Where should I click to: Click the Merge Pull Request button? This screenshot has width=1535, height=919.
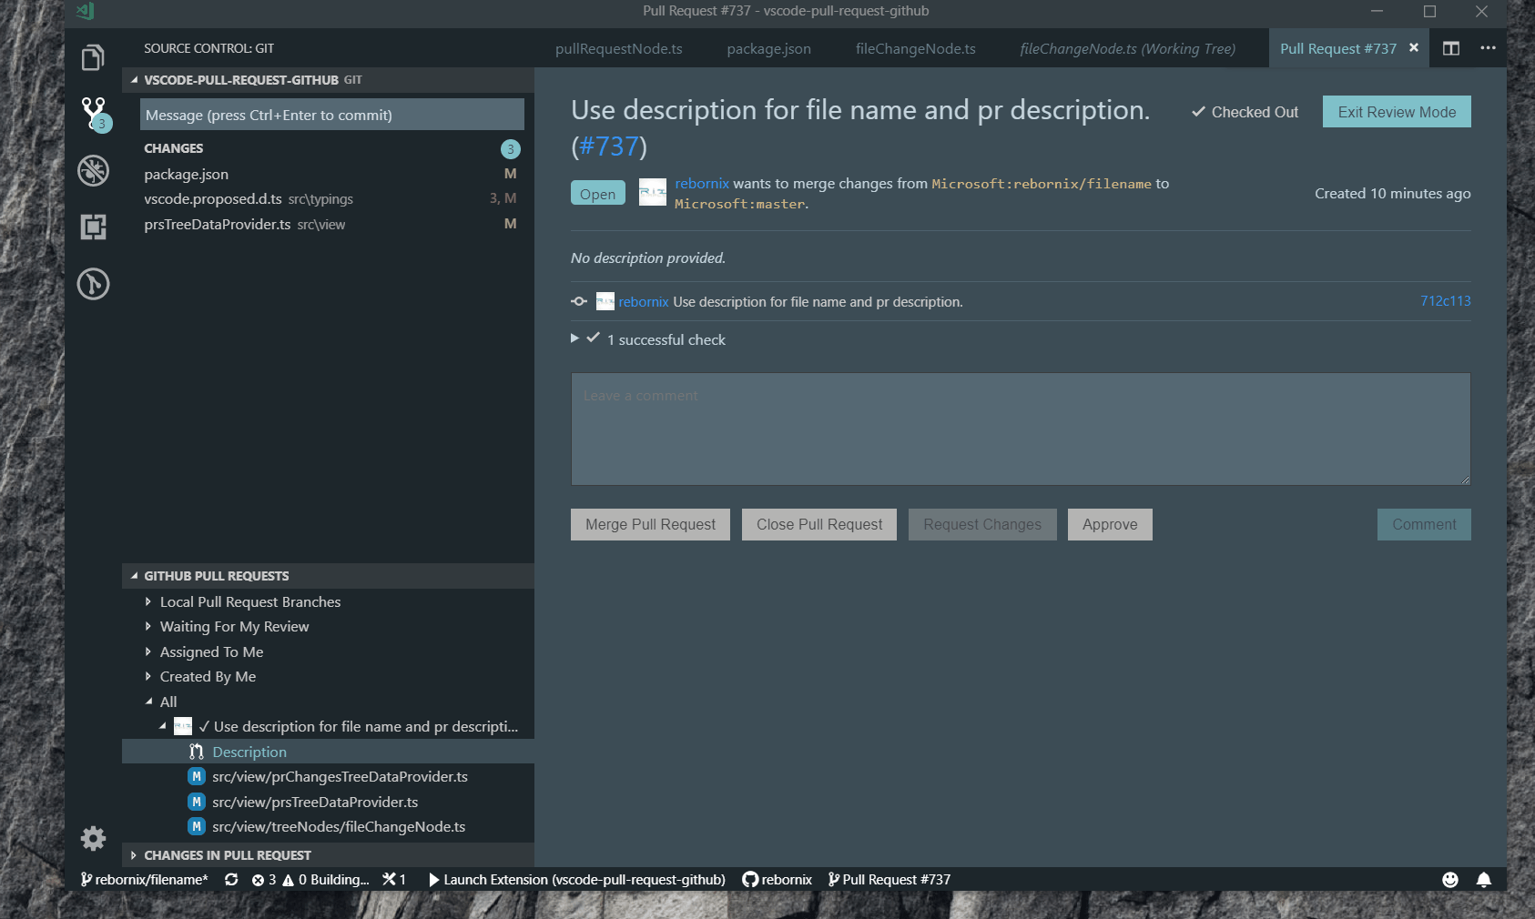[x=649, y=524]
